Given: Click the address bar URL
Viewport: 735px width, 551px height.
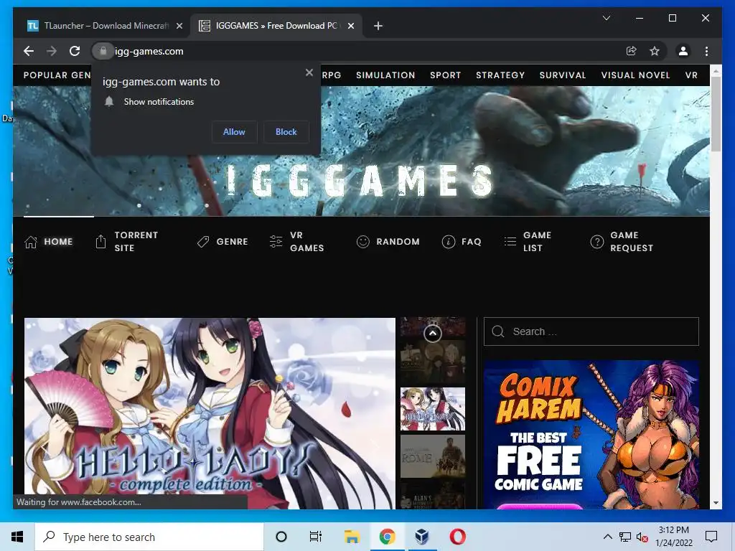Looking at the screenshot, I should 149,51.
